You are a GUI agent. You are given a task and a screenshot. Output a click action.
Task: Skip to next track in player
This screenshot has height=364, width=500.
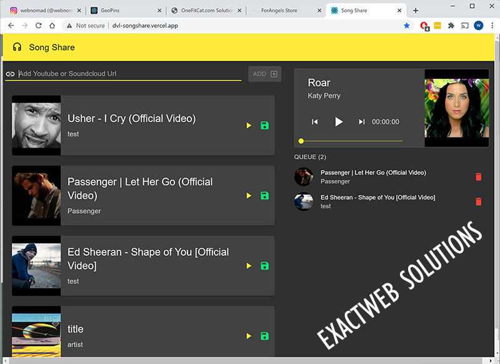point(362,121)
